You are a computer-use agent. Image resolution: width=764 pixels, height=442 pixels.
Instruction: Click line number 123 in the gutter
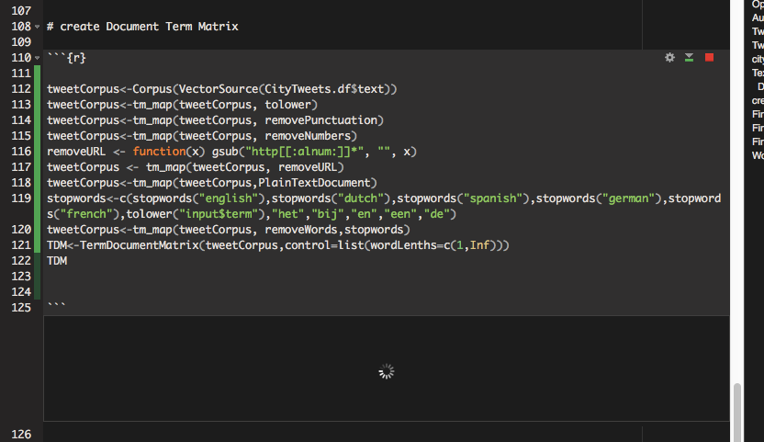[x=21, y=276]
